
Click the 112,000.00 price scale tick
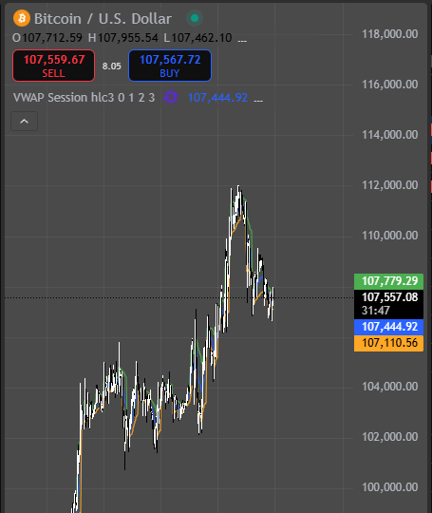pos(390,185)
